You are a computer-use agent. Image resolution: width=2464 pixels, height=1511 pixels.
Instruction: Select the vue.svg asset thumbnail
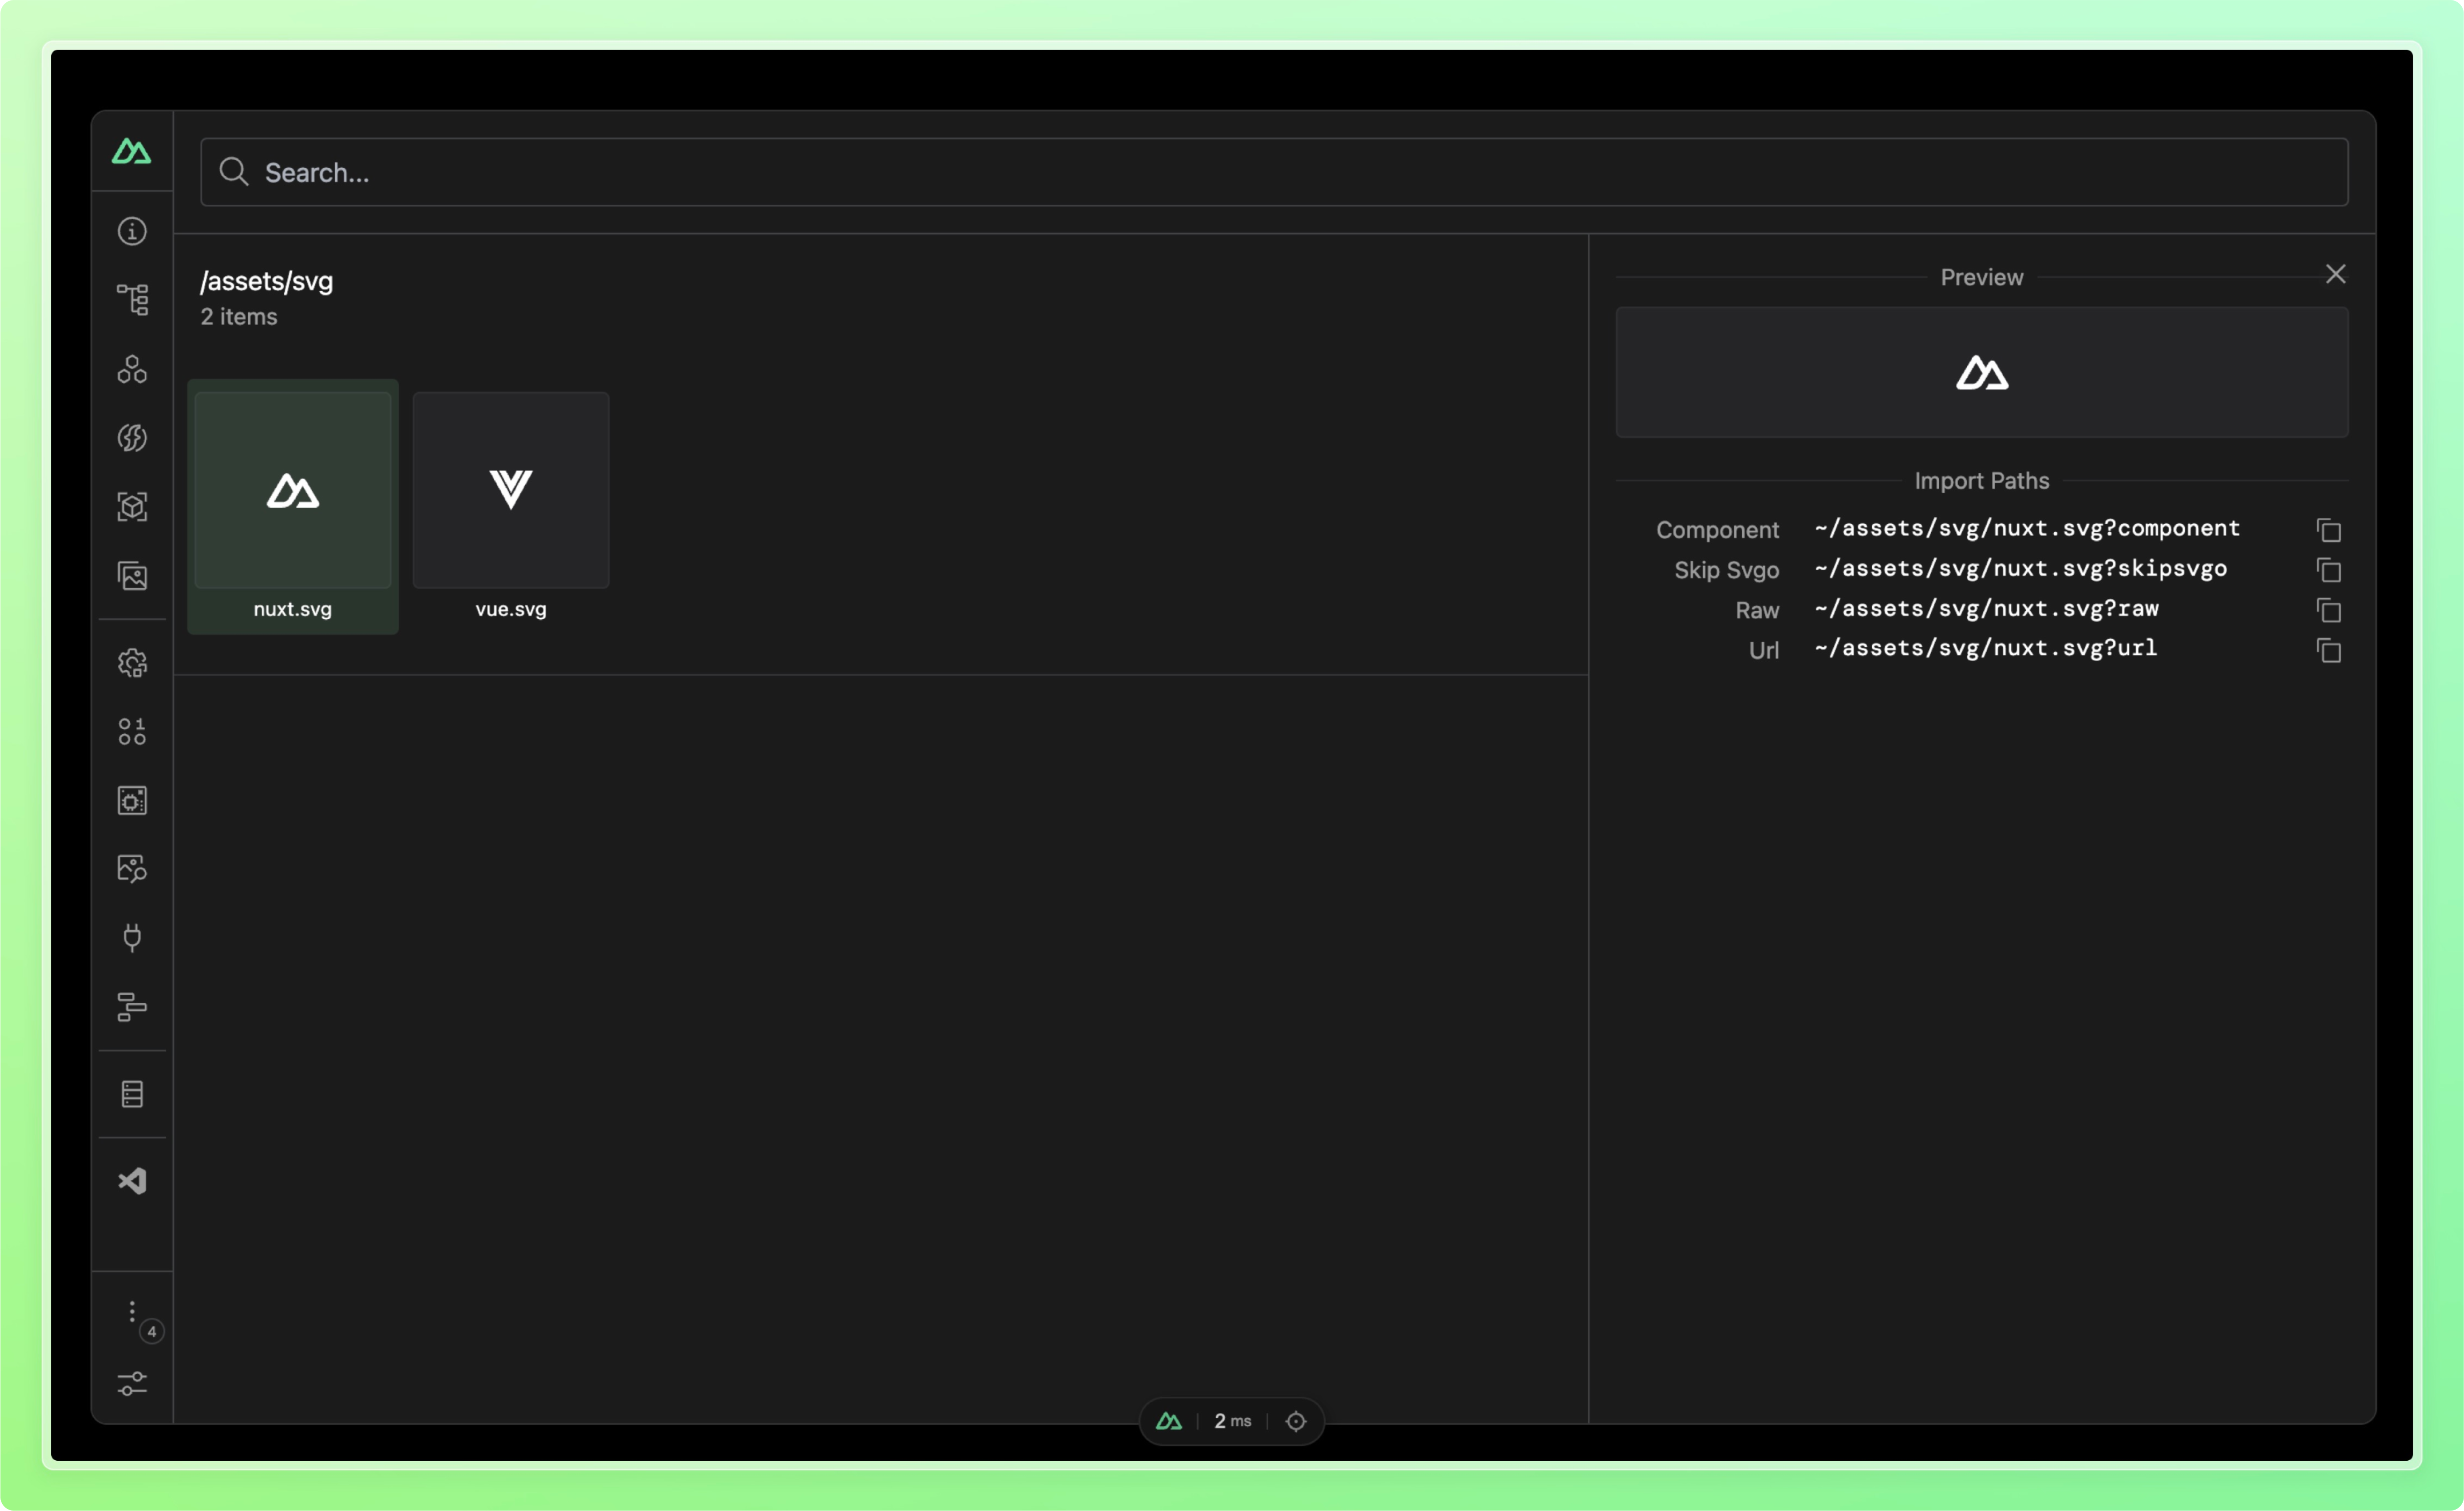click(x=511, y=491)
